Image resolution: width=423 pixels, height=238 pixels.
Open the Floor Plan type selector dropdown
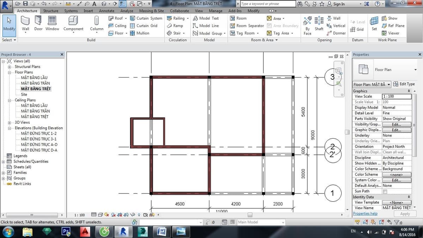[x=416, y=70]
